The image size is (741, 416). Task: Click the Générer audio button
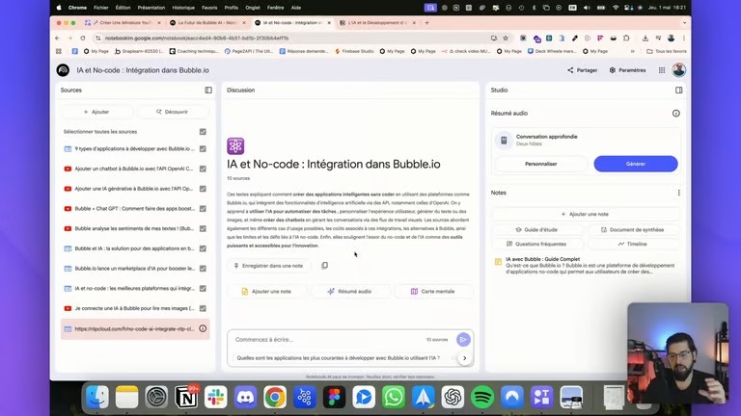(x=636, y=164)
